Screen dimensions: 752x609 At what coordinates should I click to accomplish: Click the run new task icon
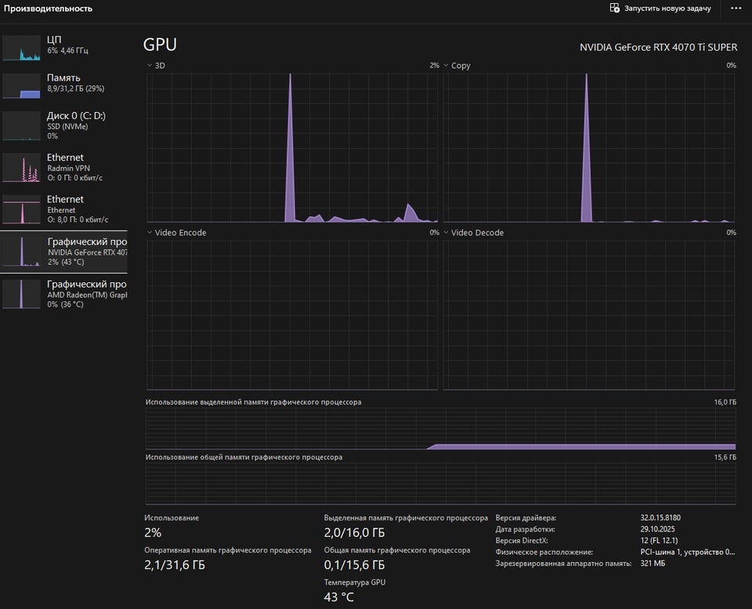[614, 8]
